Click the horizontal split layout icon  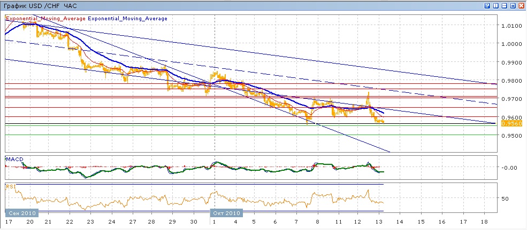(504, 5)
